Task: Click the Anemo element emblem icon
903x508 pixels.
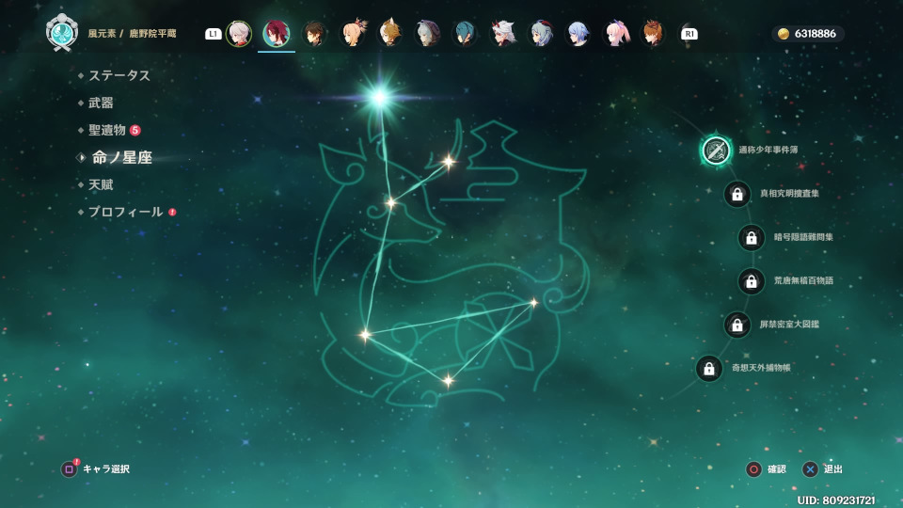Action: click(x=62, y=33)
